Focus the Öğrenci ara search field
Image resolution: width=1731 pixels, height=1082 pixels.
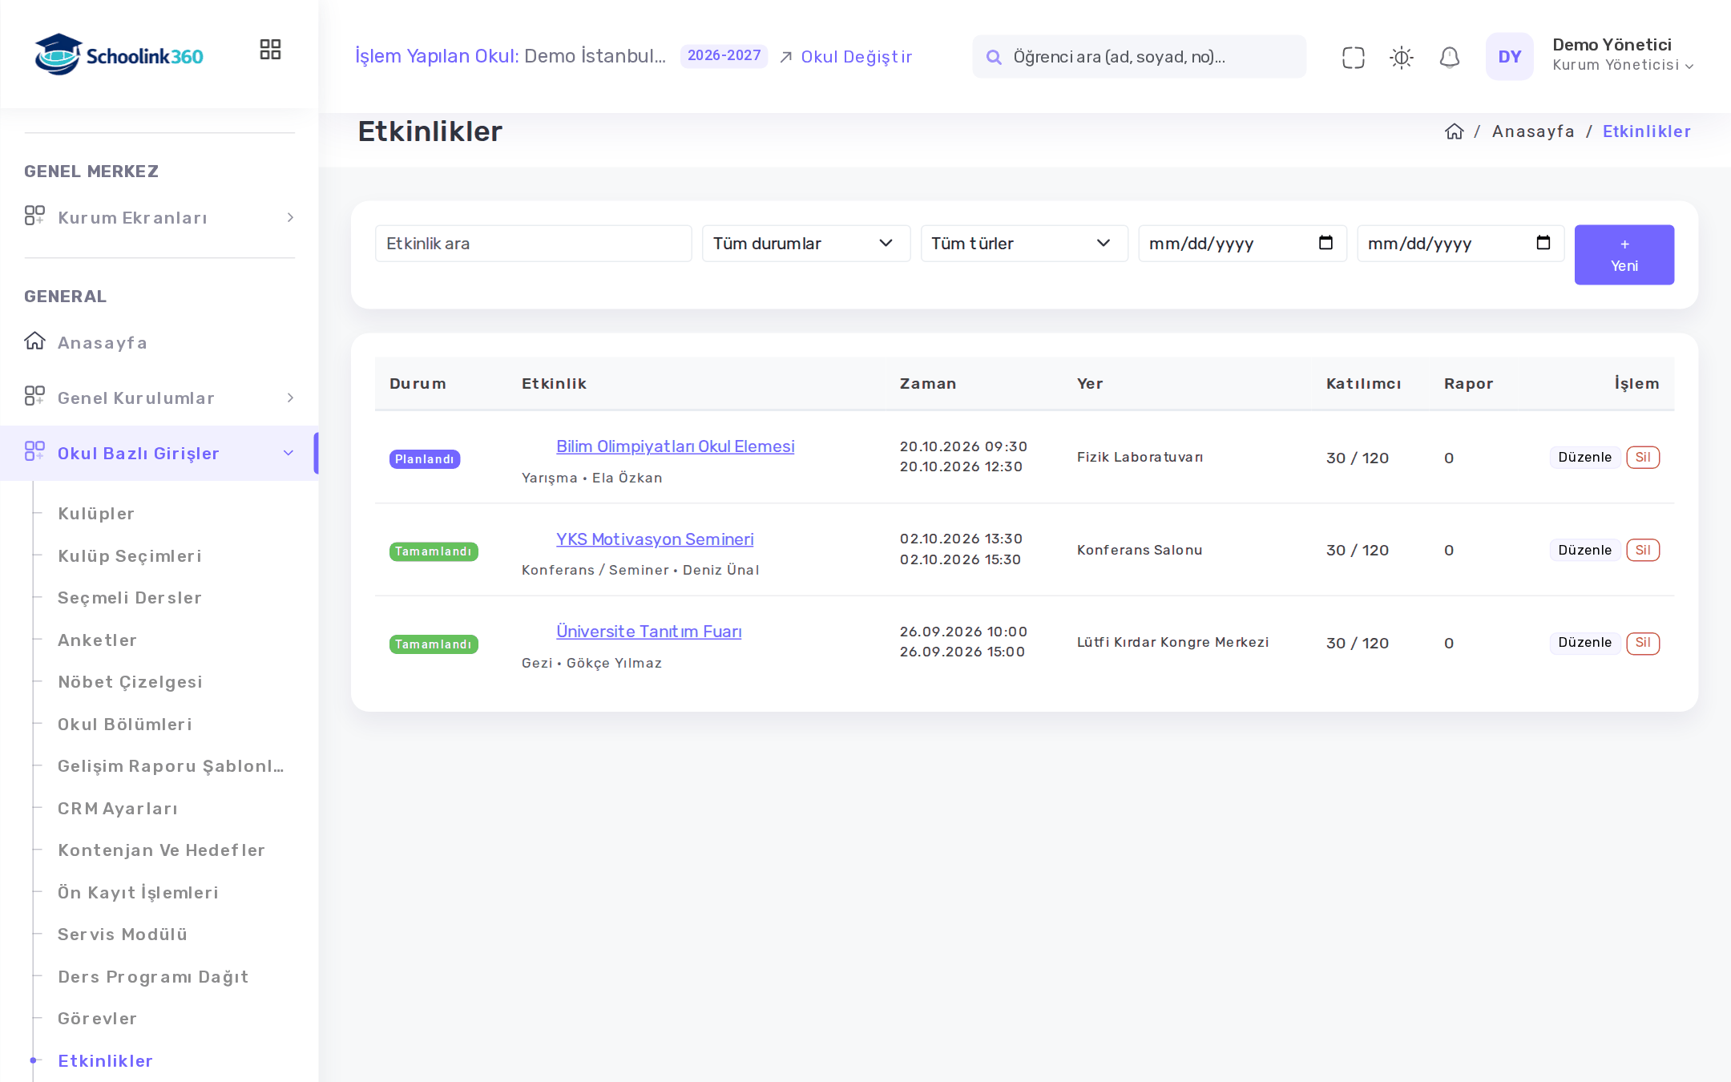click(1139, 56)
